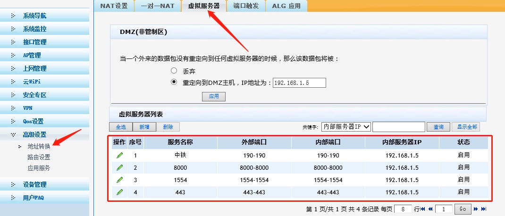Viewport: 505px width, 216px height.
Task: Edit the 1554 service row pencil icon
Action: [119, 180]
